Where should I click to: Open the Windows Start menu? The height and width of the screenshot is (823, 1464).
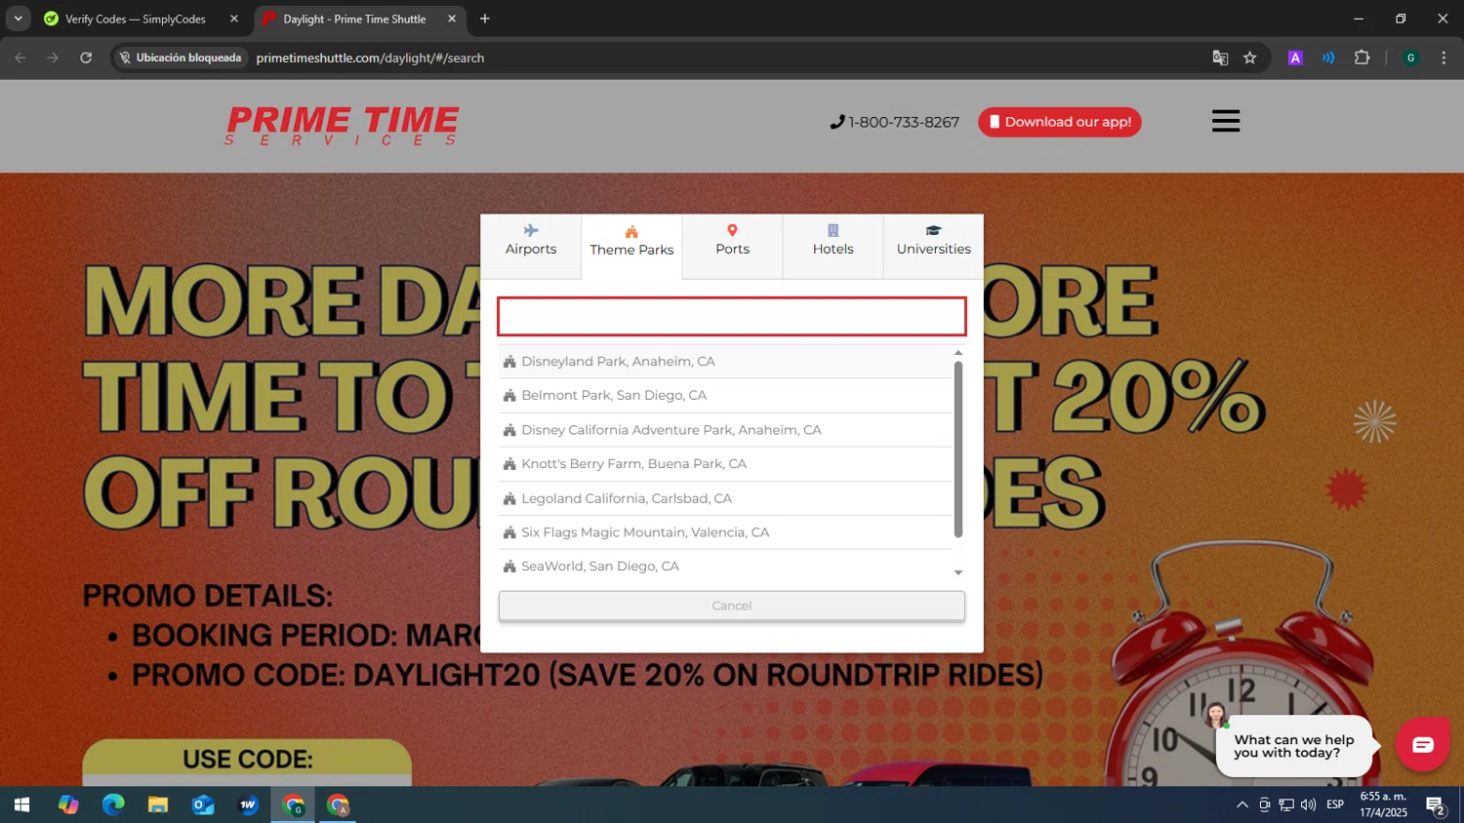[x=21, y=804]
